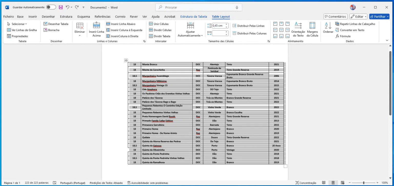Click the Procurar search box

199,7
